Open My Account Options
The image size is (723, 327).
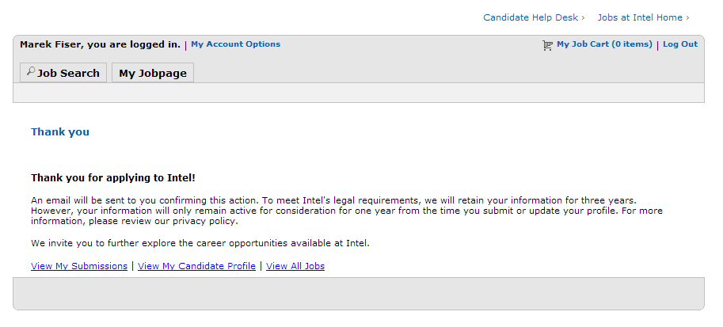point(235,44)
